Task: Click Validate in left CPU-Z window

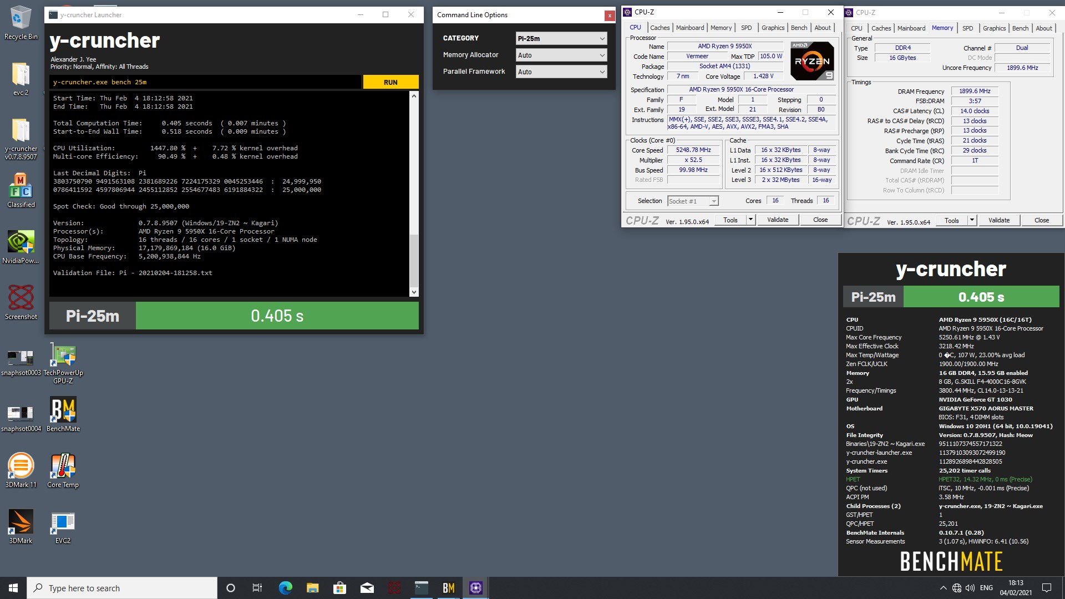Action: click(778, 220)
